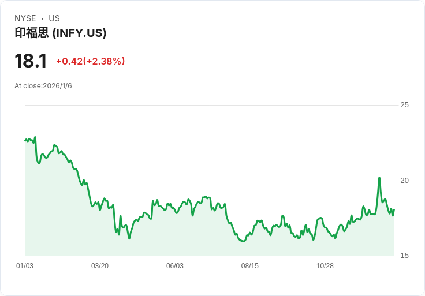Select the red +0.42(+2.38%) price change

point(91,61)
